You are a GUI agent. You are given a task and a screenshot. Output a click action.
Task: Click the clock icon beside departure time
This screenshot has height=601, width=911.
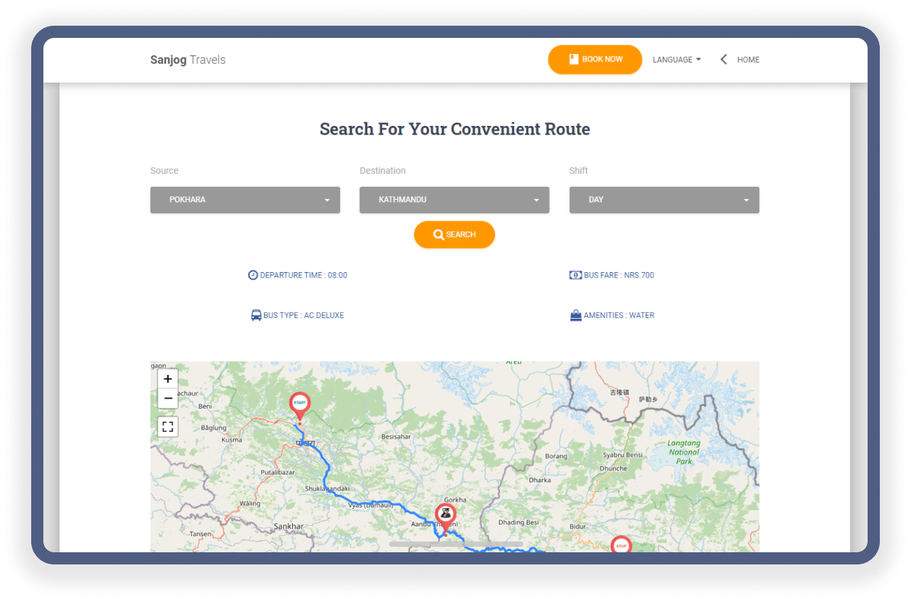(x=253, y=275)
